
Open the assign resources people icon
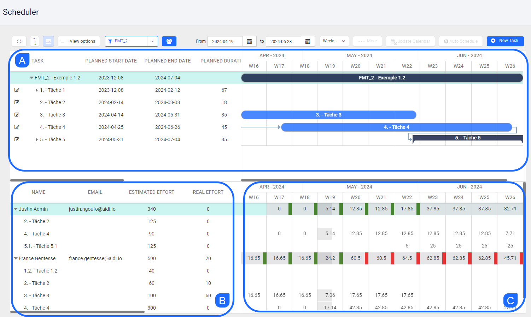click(x=169, y=41)
